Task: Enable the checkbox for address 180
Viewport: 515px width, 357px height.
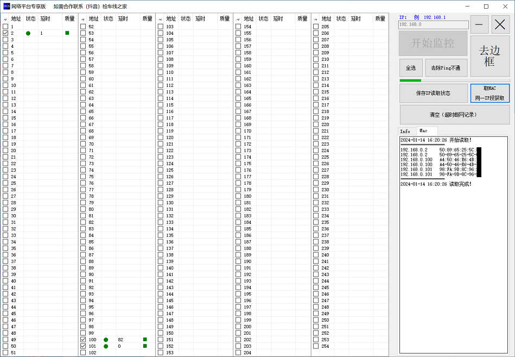Action: (238, 196)
